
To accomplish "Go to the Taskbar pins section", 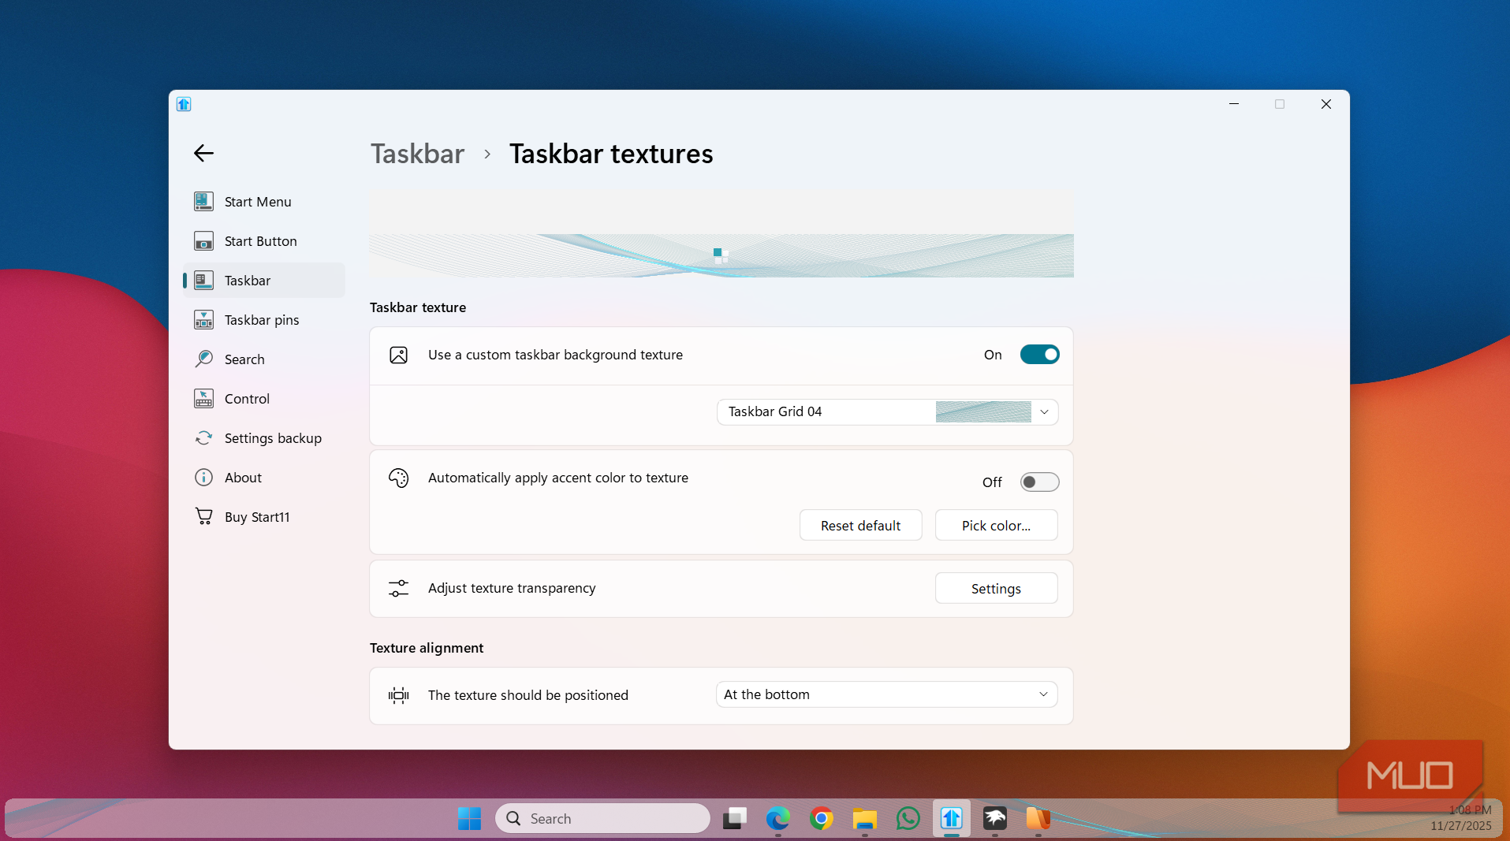I will tap(264, 320).
